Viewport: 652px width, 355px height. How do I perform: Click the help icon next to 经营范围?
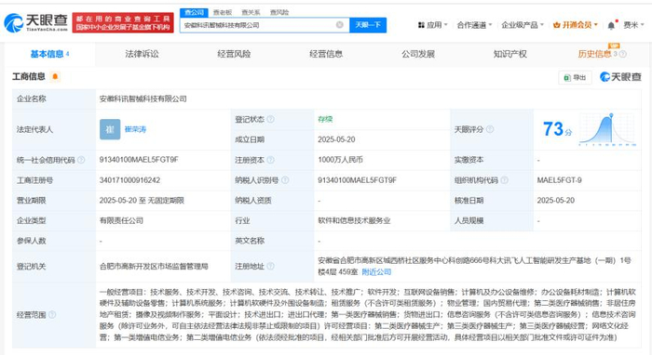(x=52, y=315)
